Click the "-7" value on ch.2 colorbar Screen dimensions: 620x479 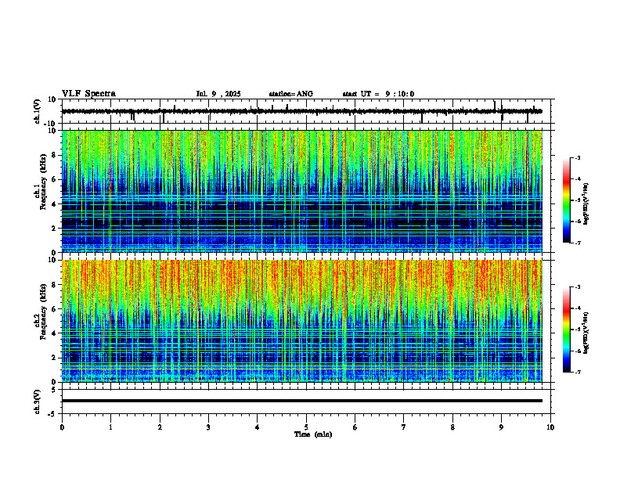point(577,372)
